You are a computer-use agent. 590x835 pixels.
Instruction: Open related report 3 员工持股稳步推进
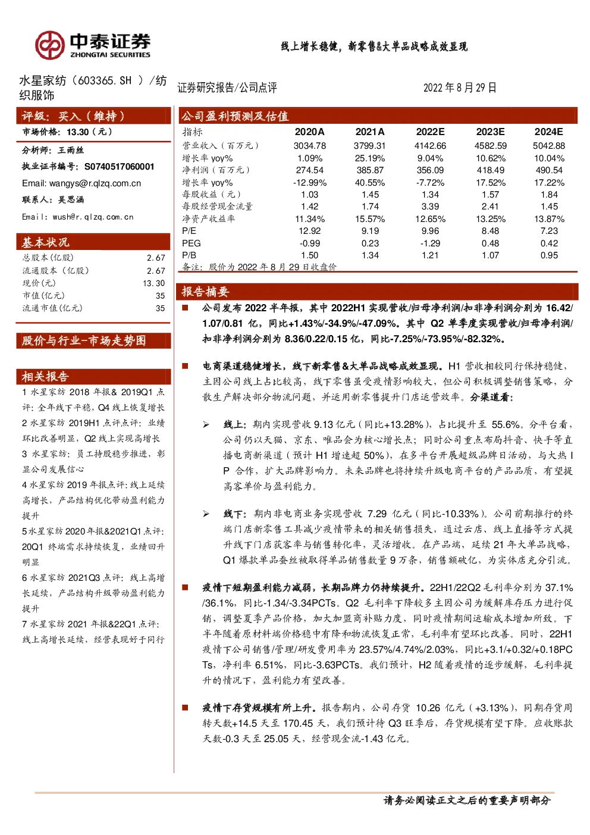coord(93,462)
